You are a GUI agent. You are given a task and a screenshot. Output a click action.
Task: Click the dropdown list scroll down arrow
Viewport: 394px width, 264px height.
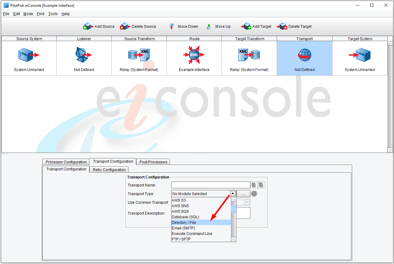pyautogui.click(x=234, y=239)
